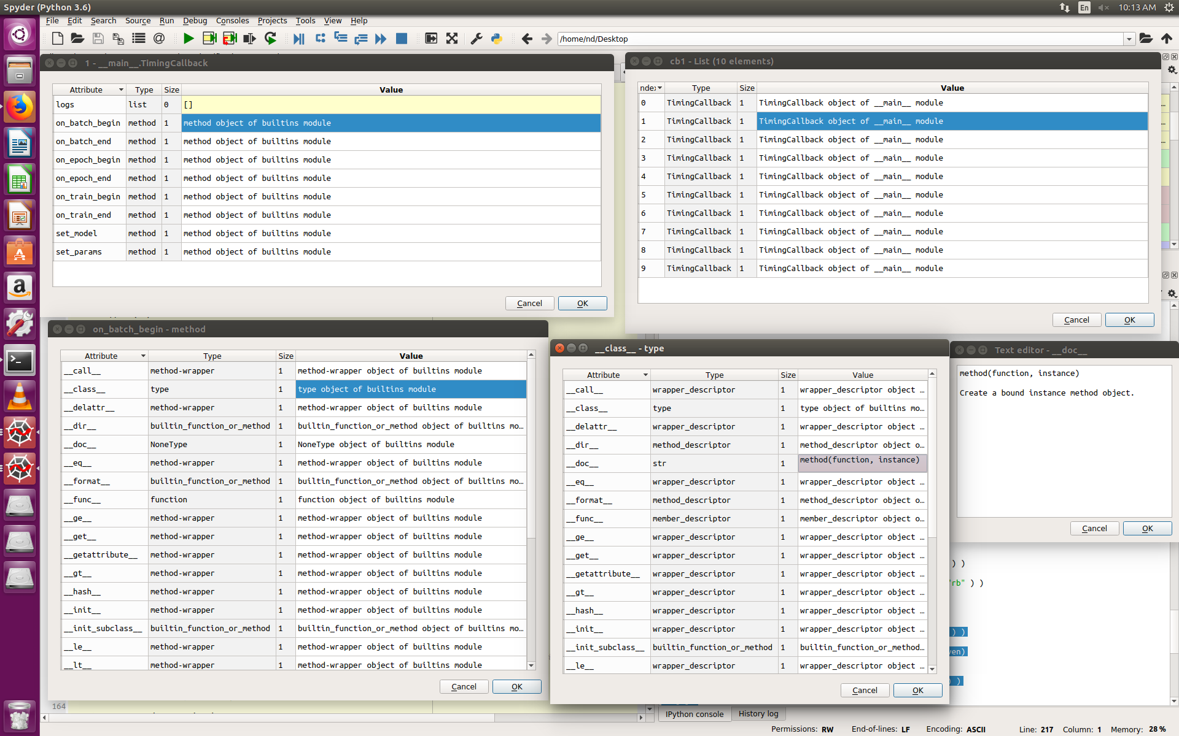Viewport: 1179px width, 736px height.
Task: Open the PYTHONPATH manager Python icon
Action: (496, 38)
